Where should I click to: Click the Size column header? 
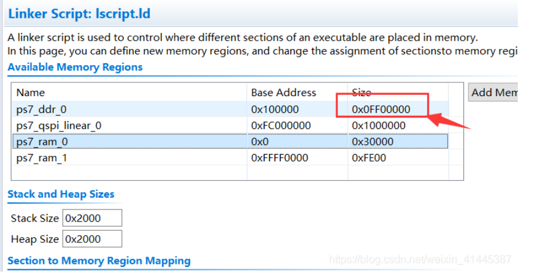click(x=361, y=93)
